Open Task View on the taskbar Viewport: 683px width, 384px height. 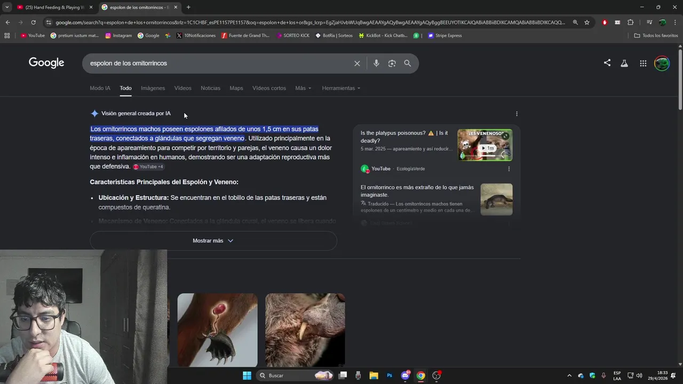coord(343,375)
